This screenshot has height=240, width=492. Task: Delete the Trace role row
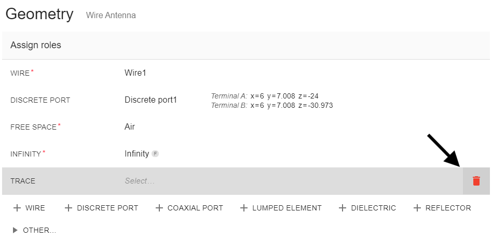(476, 181)
